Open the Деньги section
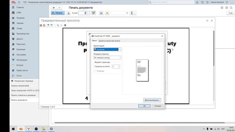Image resolution: width=235 pixels, height=132 pixels. (19, 39)
